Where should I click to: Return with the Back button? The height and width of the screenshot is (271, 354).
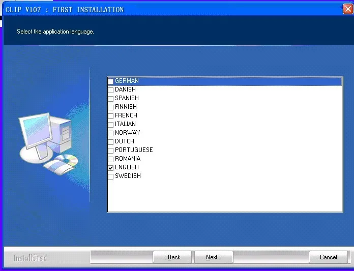[172, 257]
